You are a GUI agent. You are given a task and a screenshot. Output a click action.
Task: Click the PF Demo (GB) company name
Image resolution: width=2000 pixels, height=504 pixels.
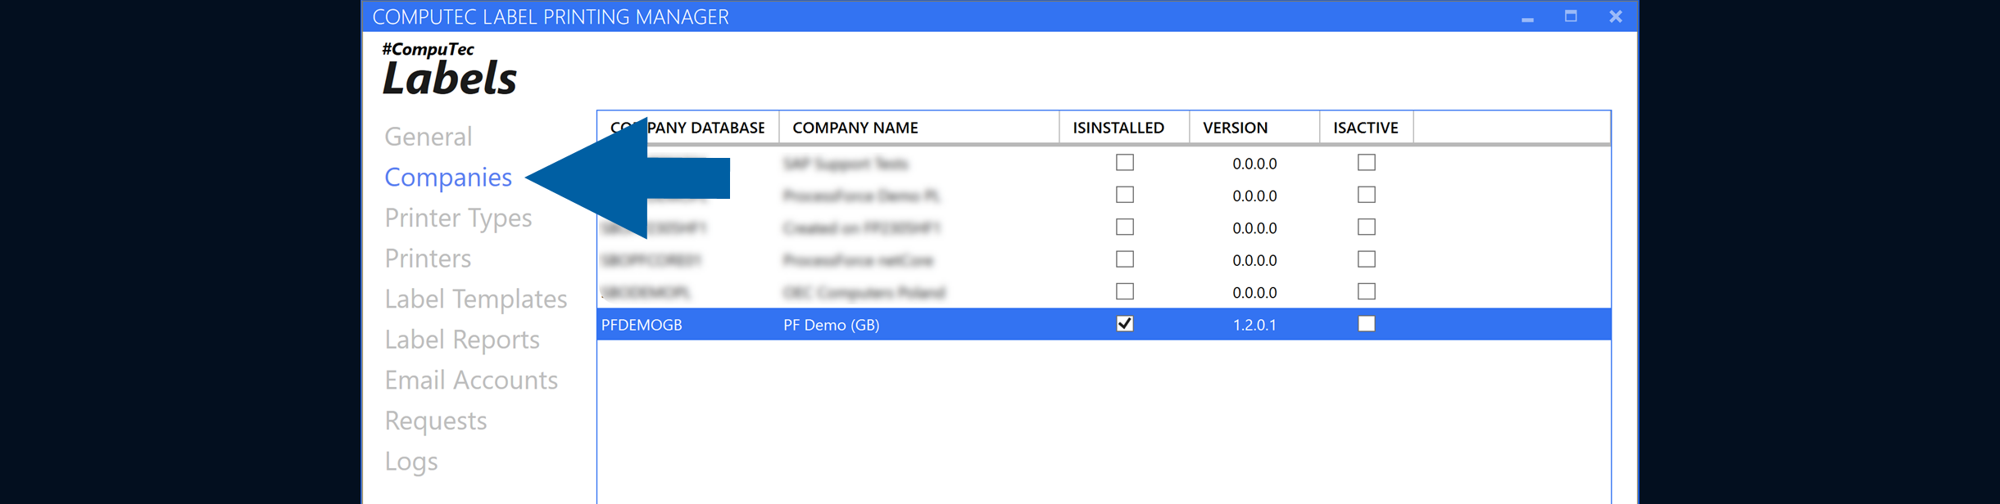click(831, 325)
